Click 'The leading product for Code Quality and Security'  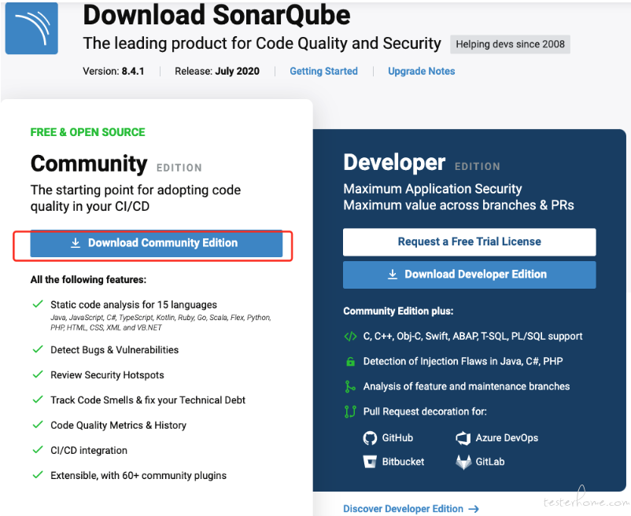(262, 43)
